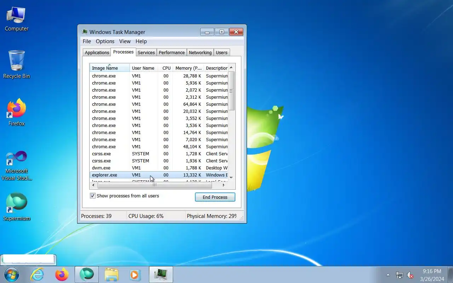
Task: Launch the Supermium desktop shortcut
Action: (16, 207)
